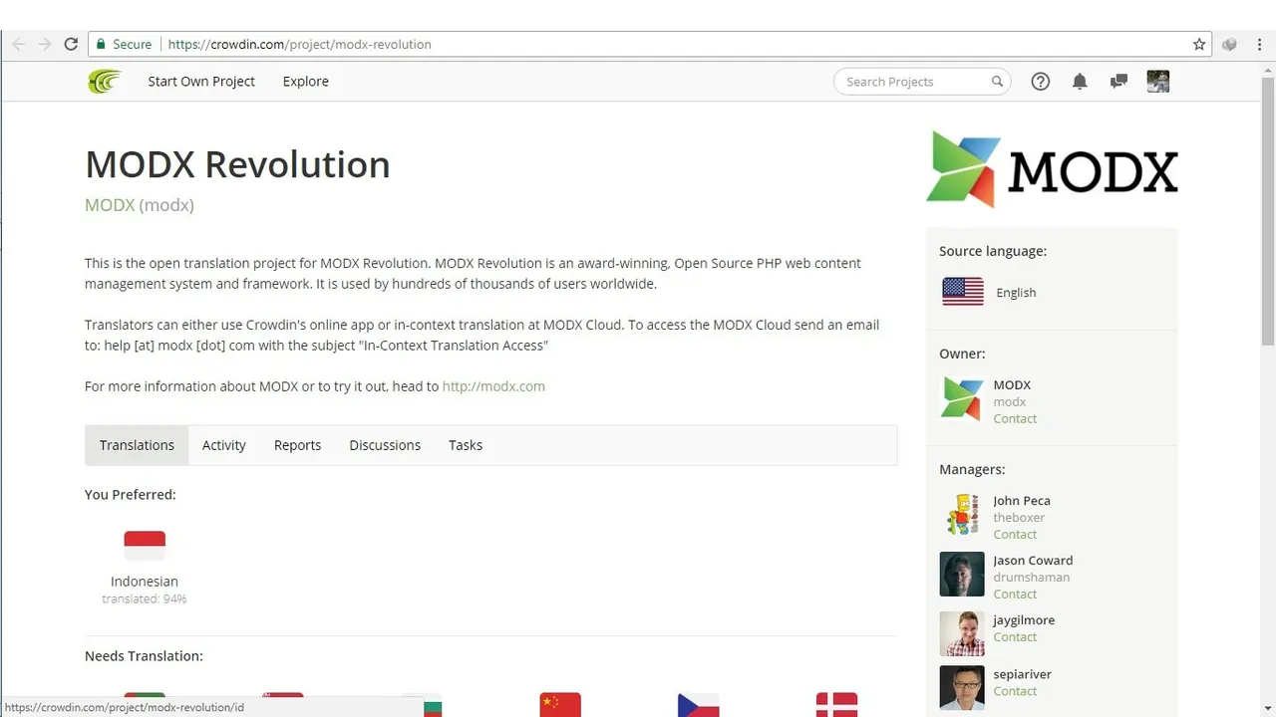
Task: Open the http://modx.com link
Action: [493, 386]
